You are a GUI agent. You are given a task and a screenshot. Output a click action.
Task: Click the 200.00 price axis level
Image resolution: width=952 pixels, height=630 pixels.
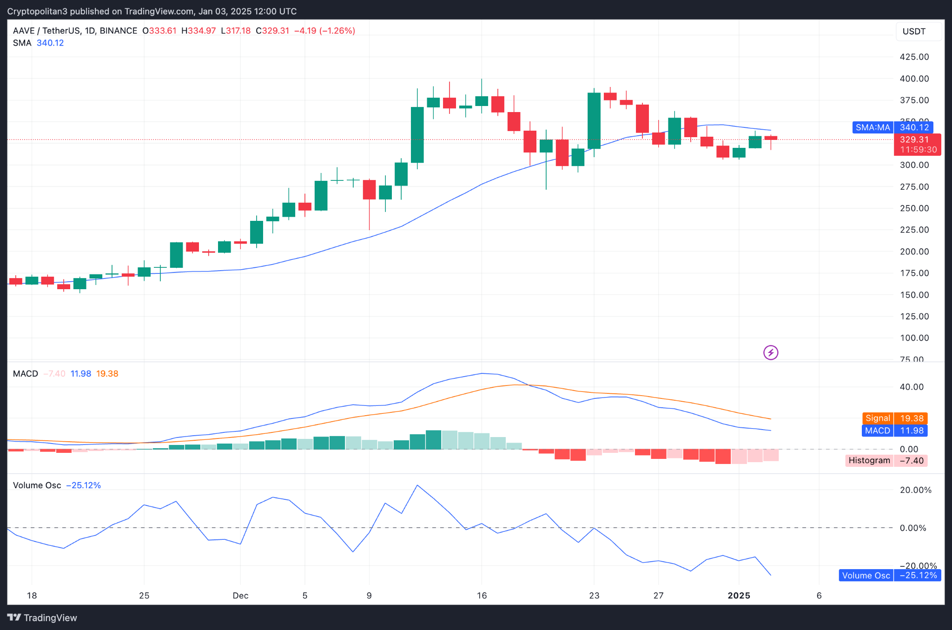914,252
